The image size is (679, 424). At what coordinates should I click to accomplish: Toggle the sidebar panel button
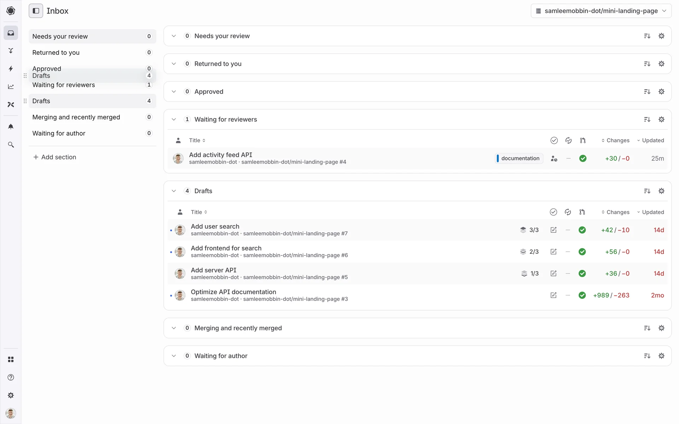click(x=36, y=11)
